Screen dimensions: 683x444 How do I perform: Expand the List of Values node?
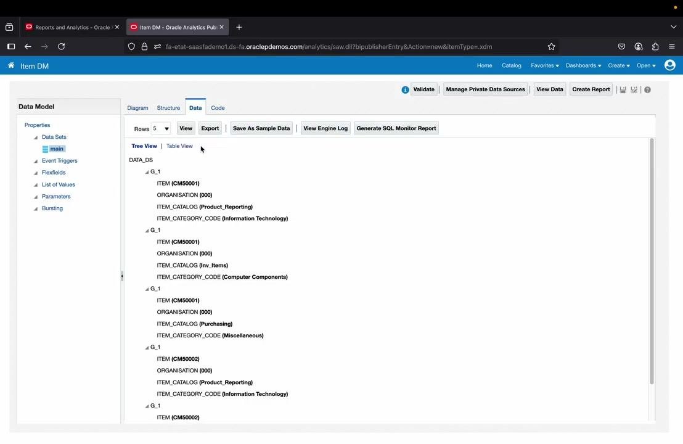point(36,185)
